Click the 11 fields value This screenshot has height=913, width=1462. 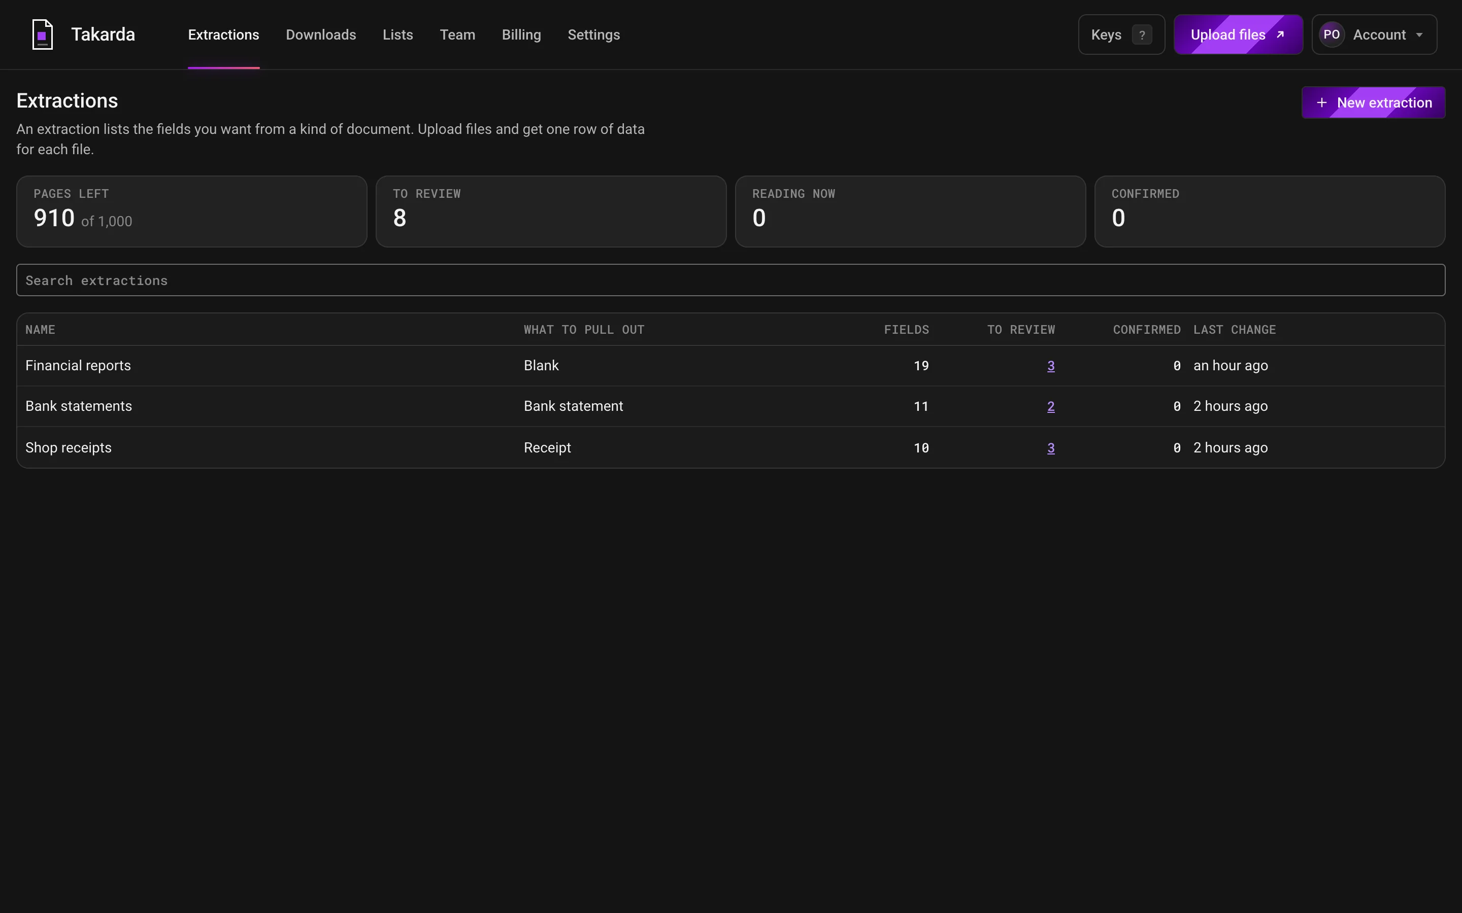coord(921,406)
